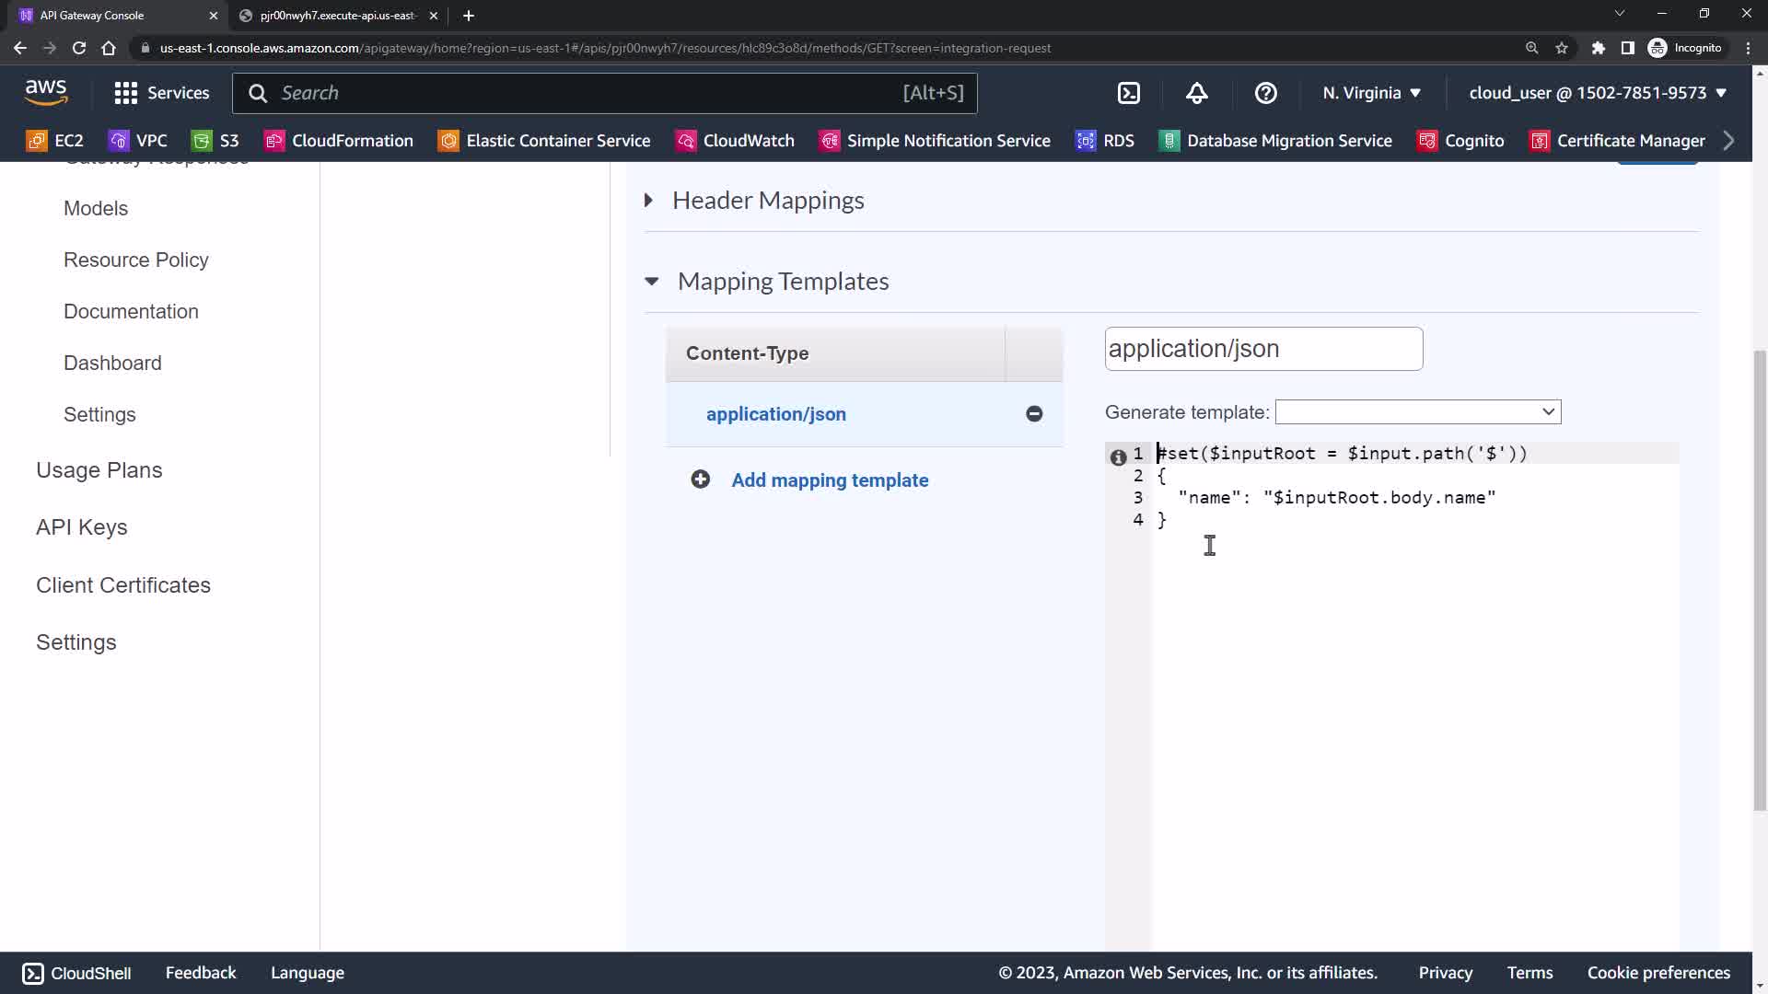Open AWS CloudShell icon in top navigation
This screenshot has width=1768, height=994.
(x=1129, y=93)
